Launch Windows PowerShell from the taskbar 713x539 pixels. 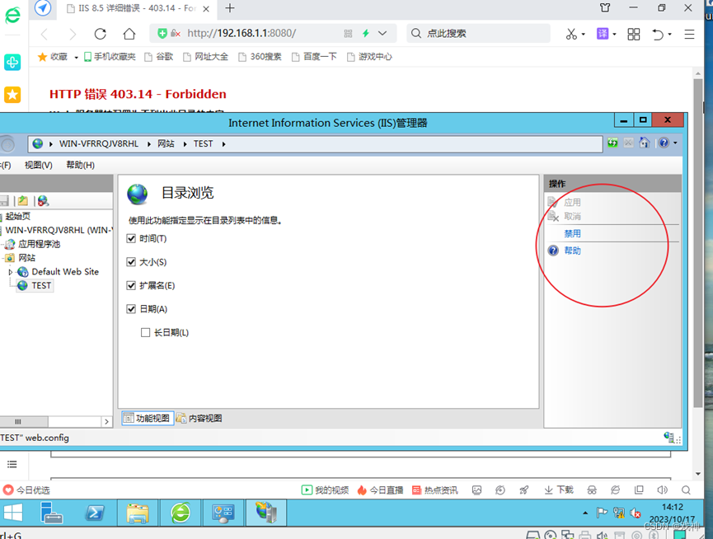pyautogui.click(x=95, y=512)
